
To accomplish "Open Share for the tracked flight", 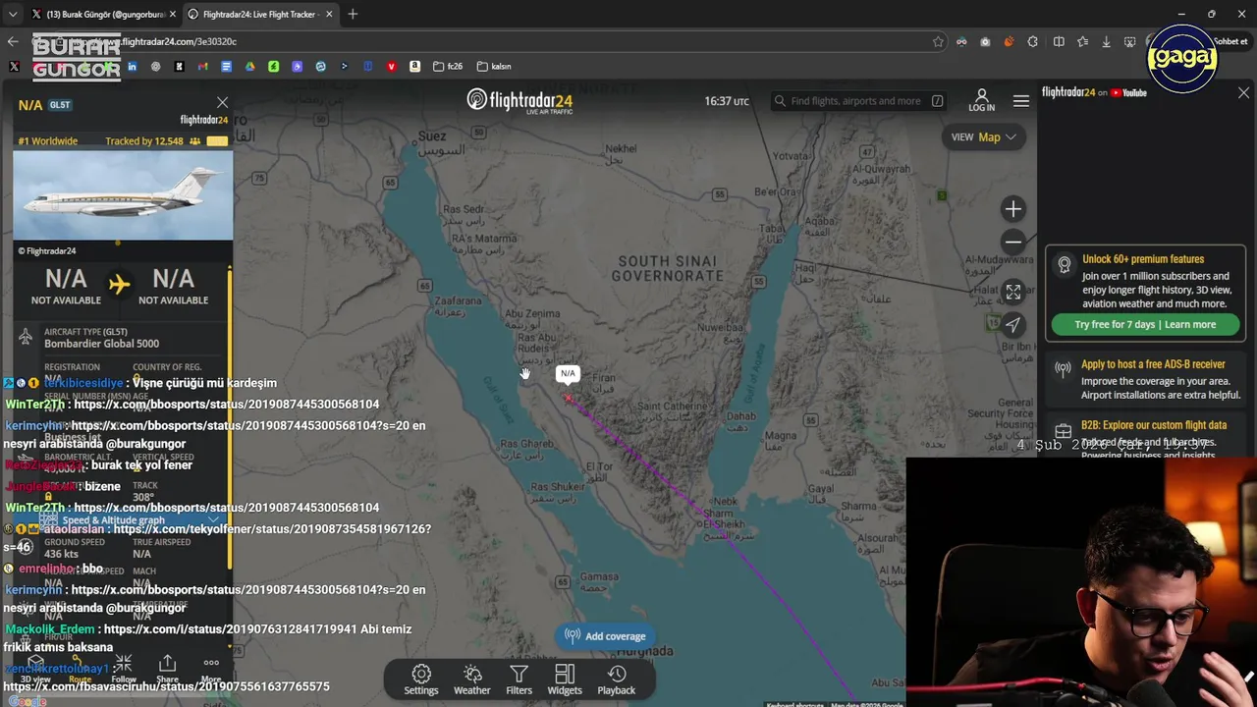I will pos(167,670).
